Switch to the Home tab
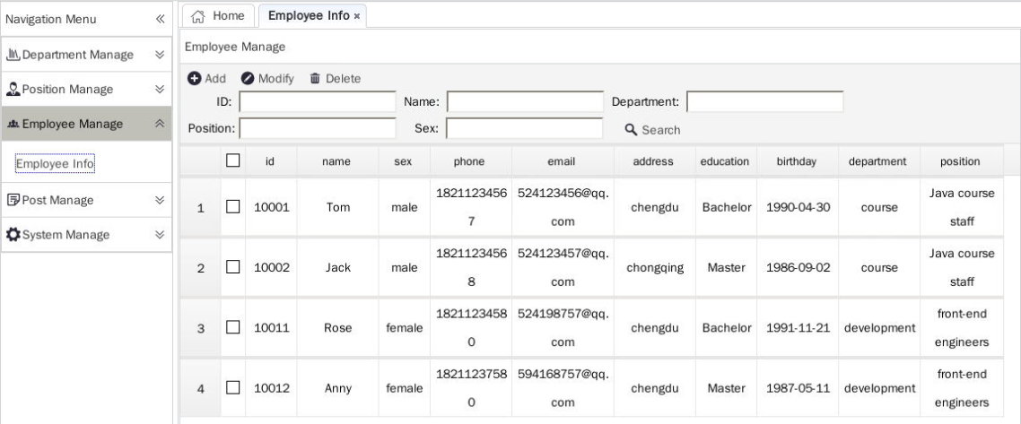The height and width of the screenshot is (424, 1021). 218,16
